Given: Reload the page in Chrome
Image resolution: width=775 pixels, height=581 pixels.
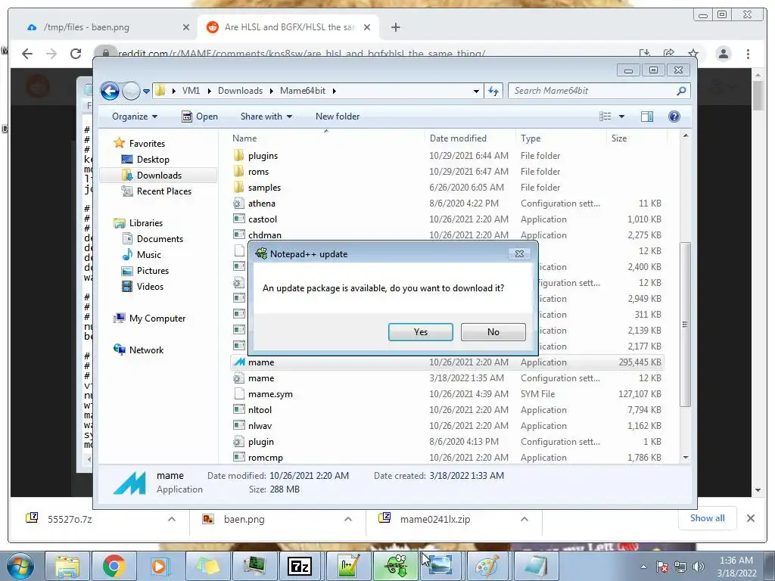Looking at the screenshot, I should tap(76, 54).
